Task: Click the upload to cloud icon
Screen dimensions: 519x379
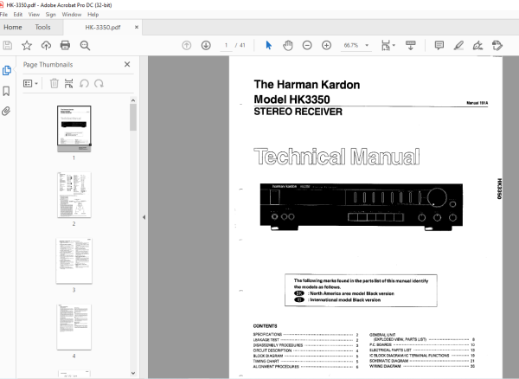Action: tap(46, 45)
